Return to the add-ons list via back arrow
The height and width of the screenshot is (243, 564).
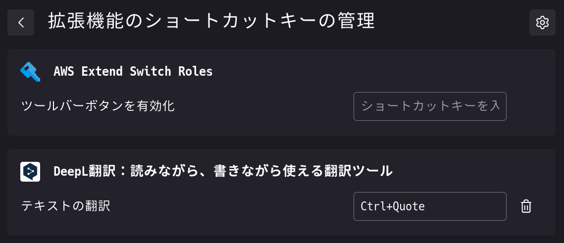[21, 23]
